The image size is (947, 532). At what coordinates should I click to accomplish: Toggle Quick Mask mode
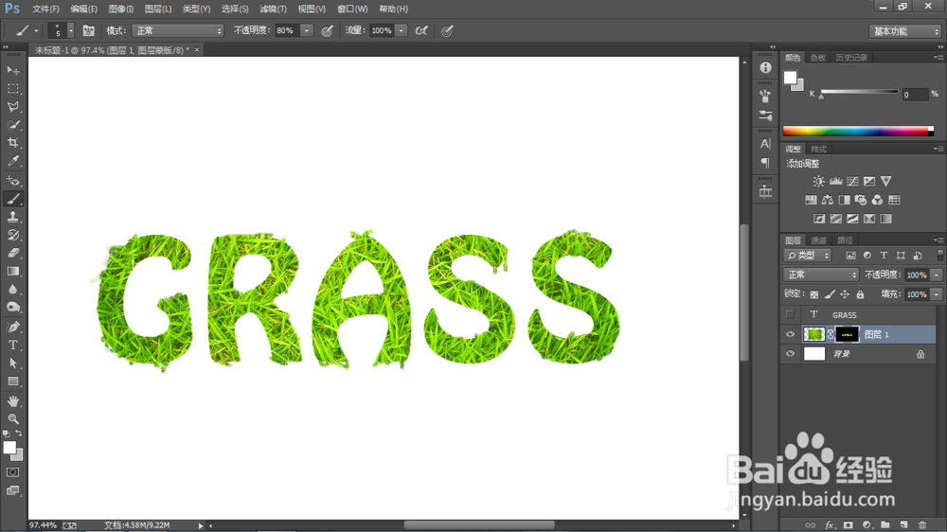12,472
